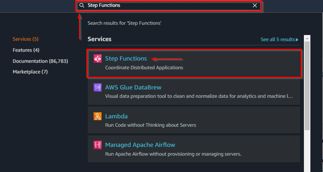Open the Lambda service link
This screenshot has height=172, width=323.
116,116
